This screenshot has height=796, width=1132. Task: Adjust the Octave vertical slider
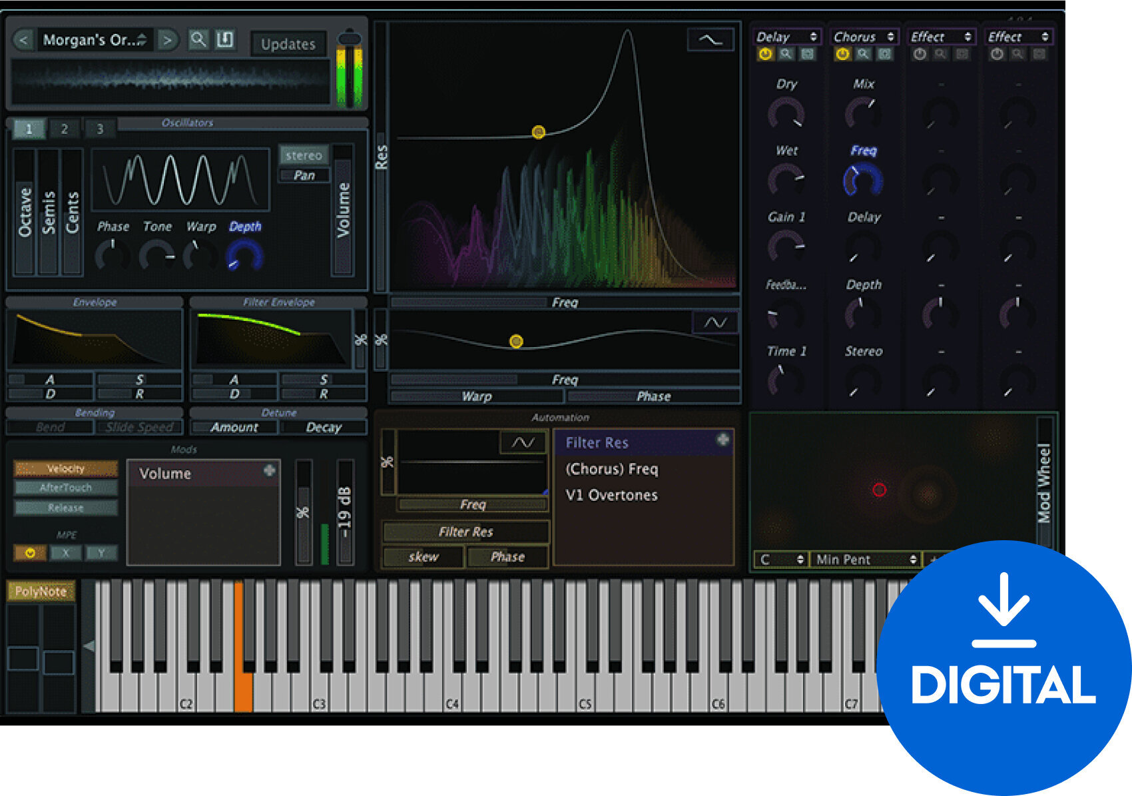[x=24, y=211]
